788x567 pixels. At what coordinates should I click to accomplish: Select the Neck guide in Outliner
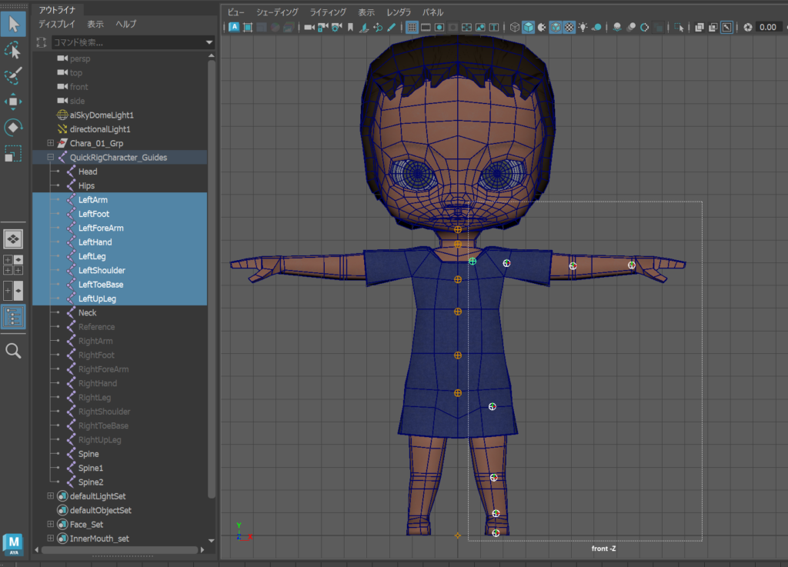pos(87,313)
